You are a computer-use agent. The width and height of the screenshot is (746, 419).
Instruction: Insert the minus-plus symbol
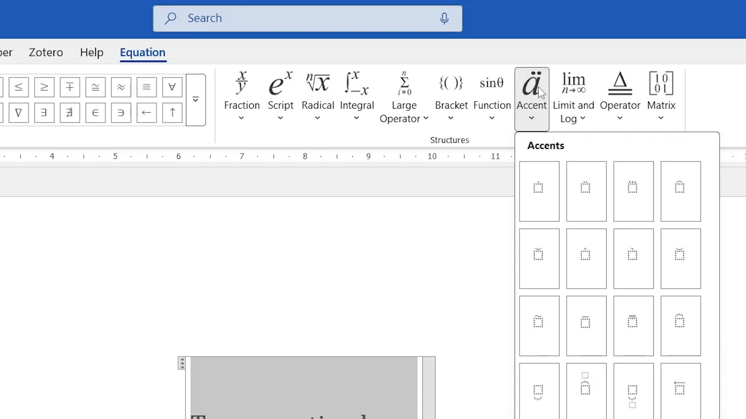click(x=70, y=87)
